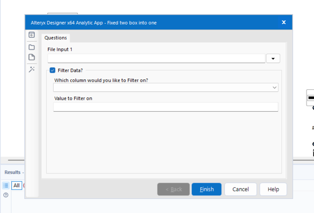314x213 pixels.
Task: Switch to the Questions tab
Action: tap(56, 38)
